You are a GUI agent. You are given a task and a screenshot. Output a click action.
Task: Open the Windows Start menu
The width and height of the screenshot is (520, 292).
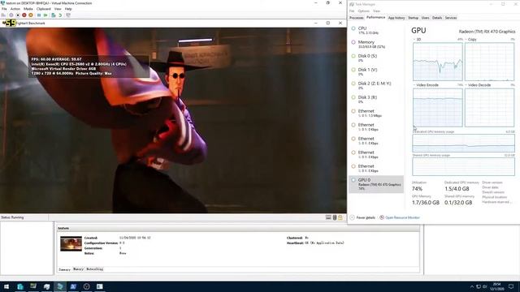(x=6, y=286)
